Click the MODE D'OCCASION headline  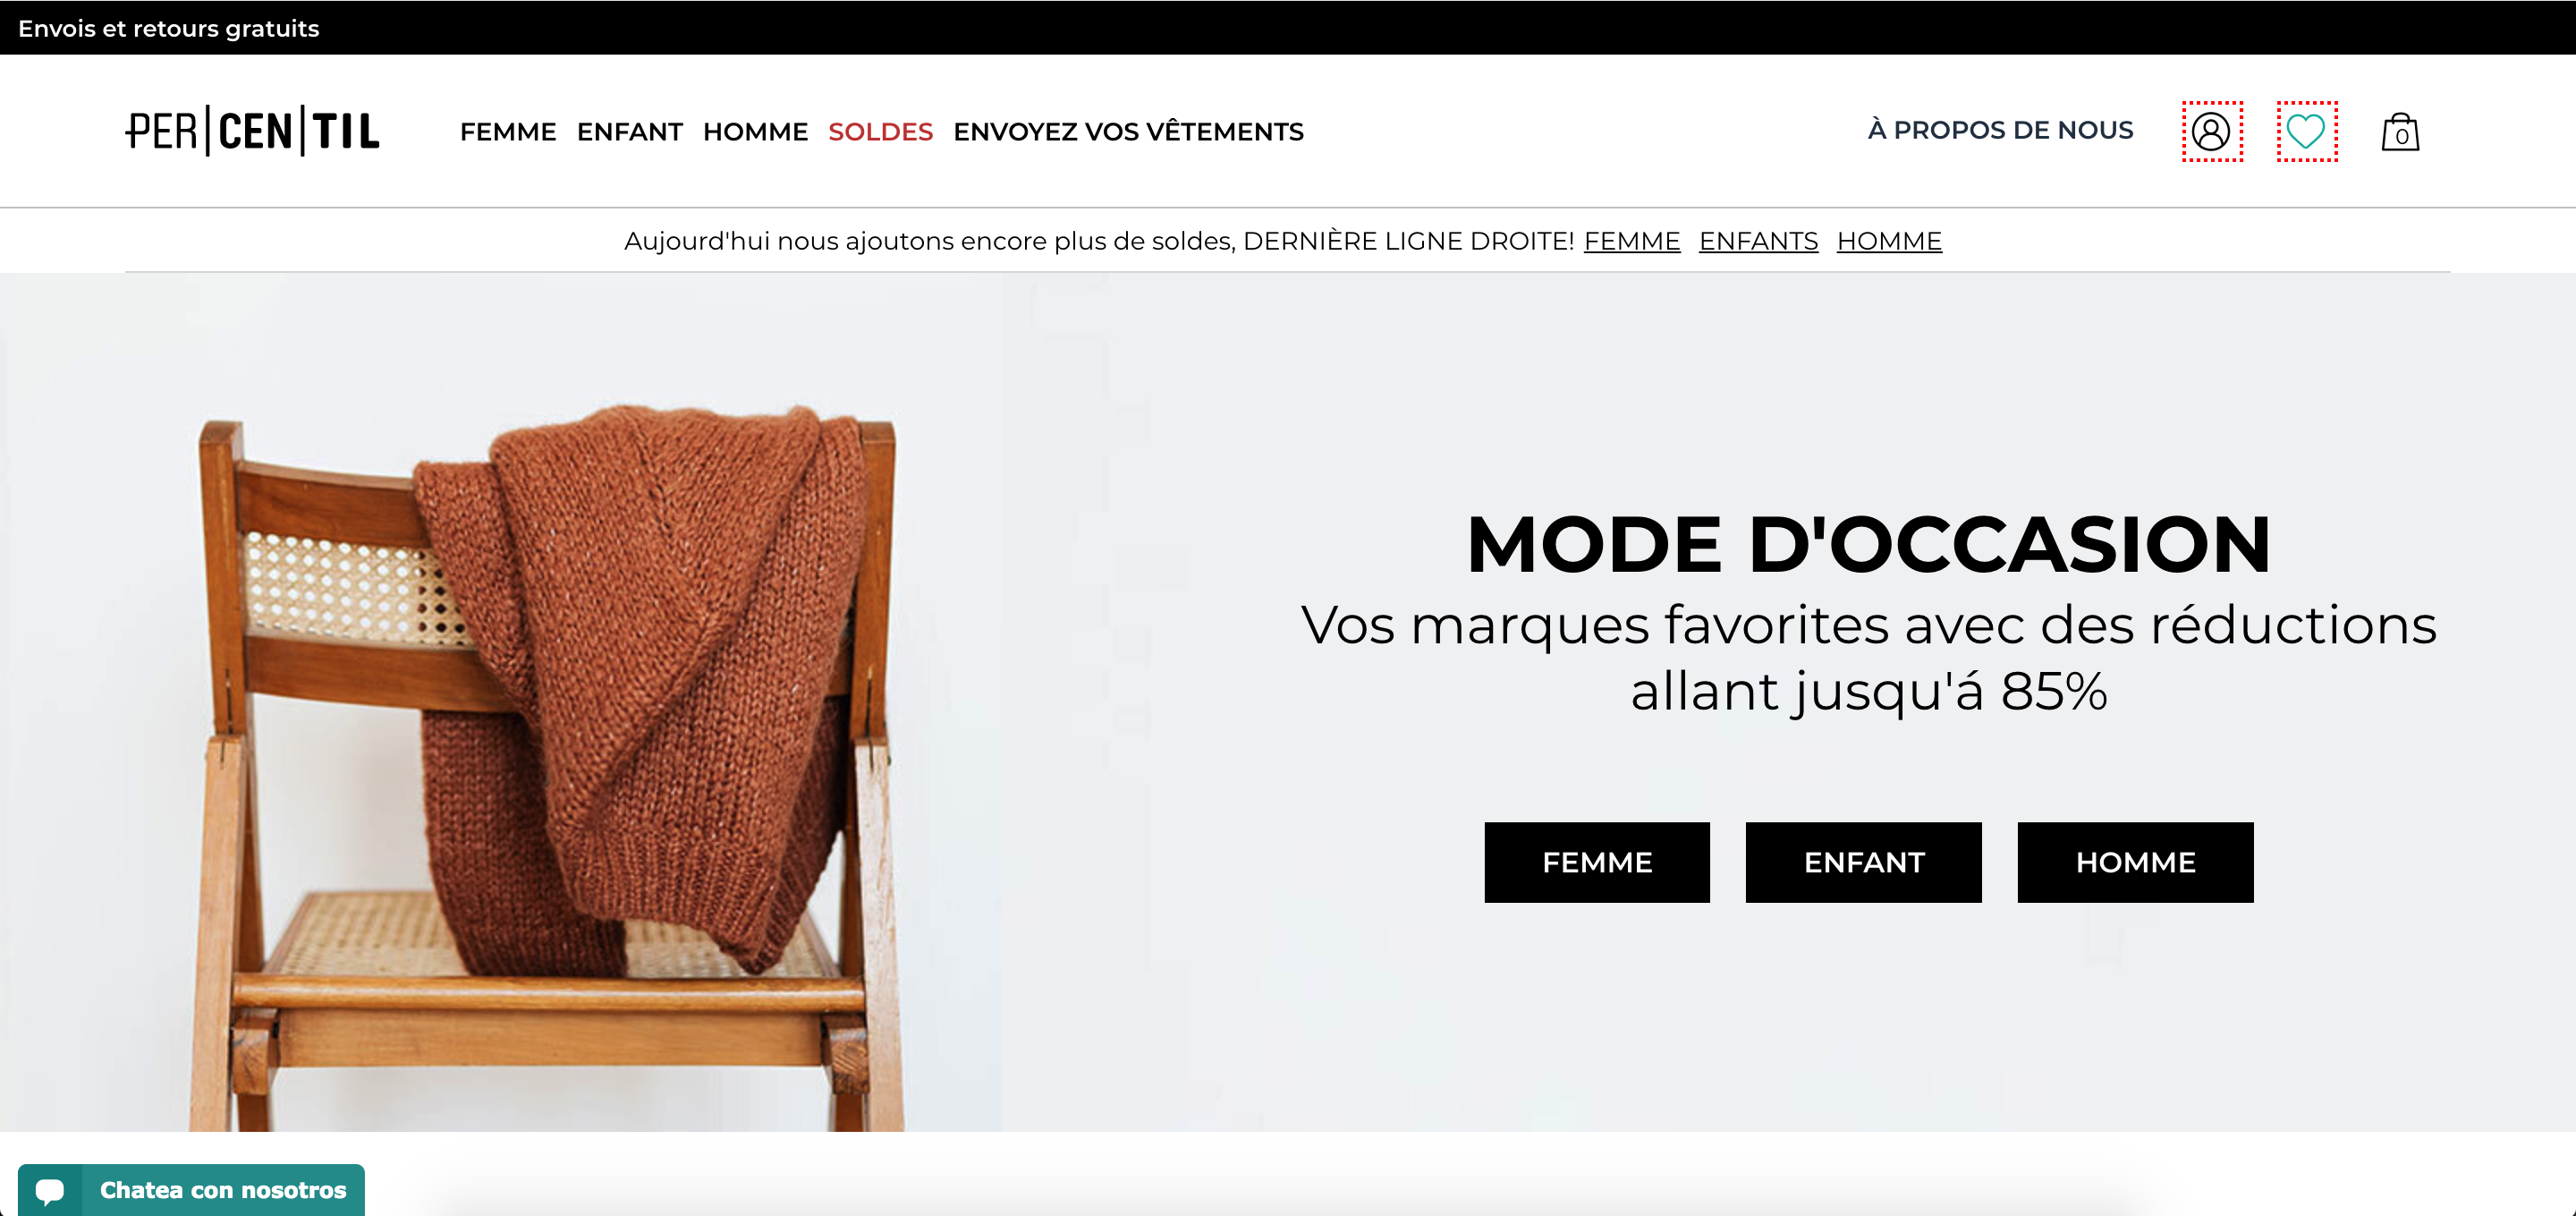point(1869,544)
